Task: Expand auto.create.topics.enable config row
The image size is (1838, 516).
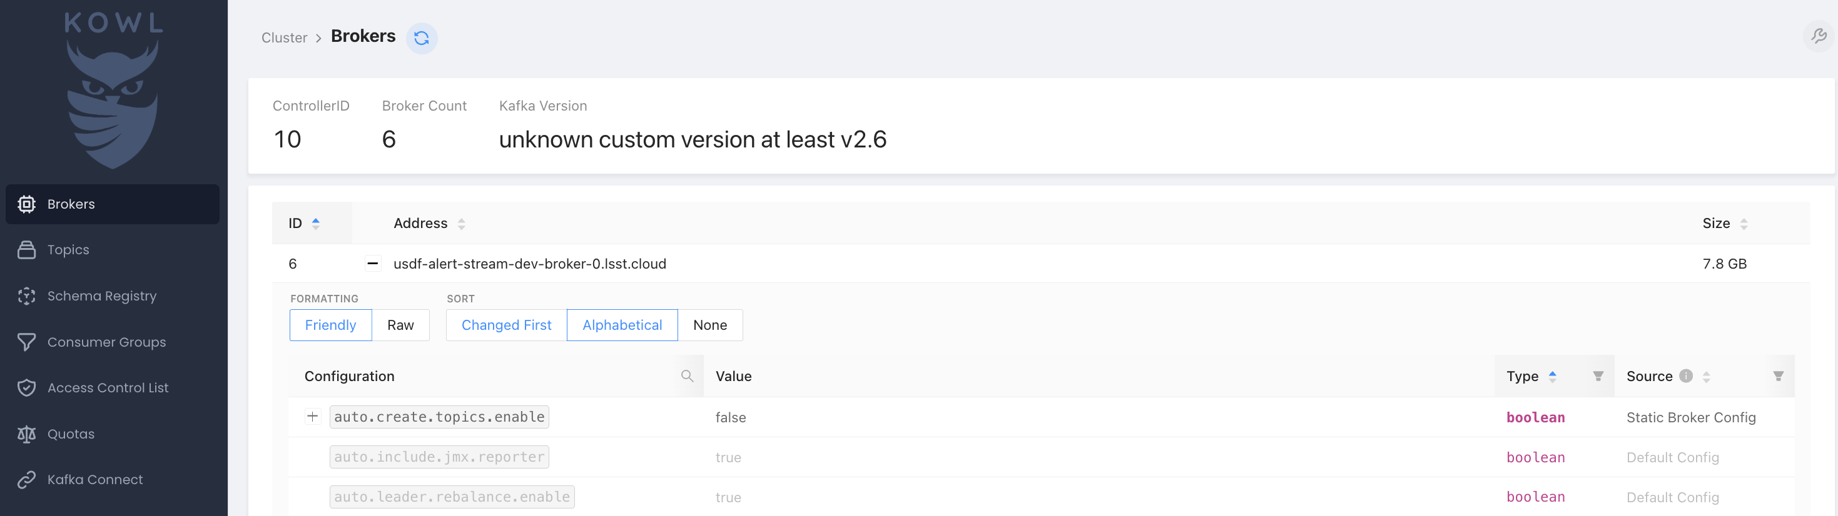Action: (313, 417)
